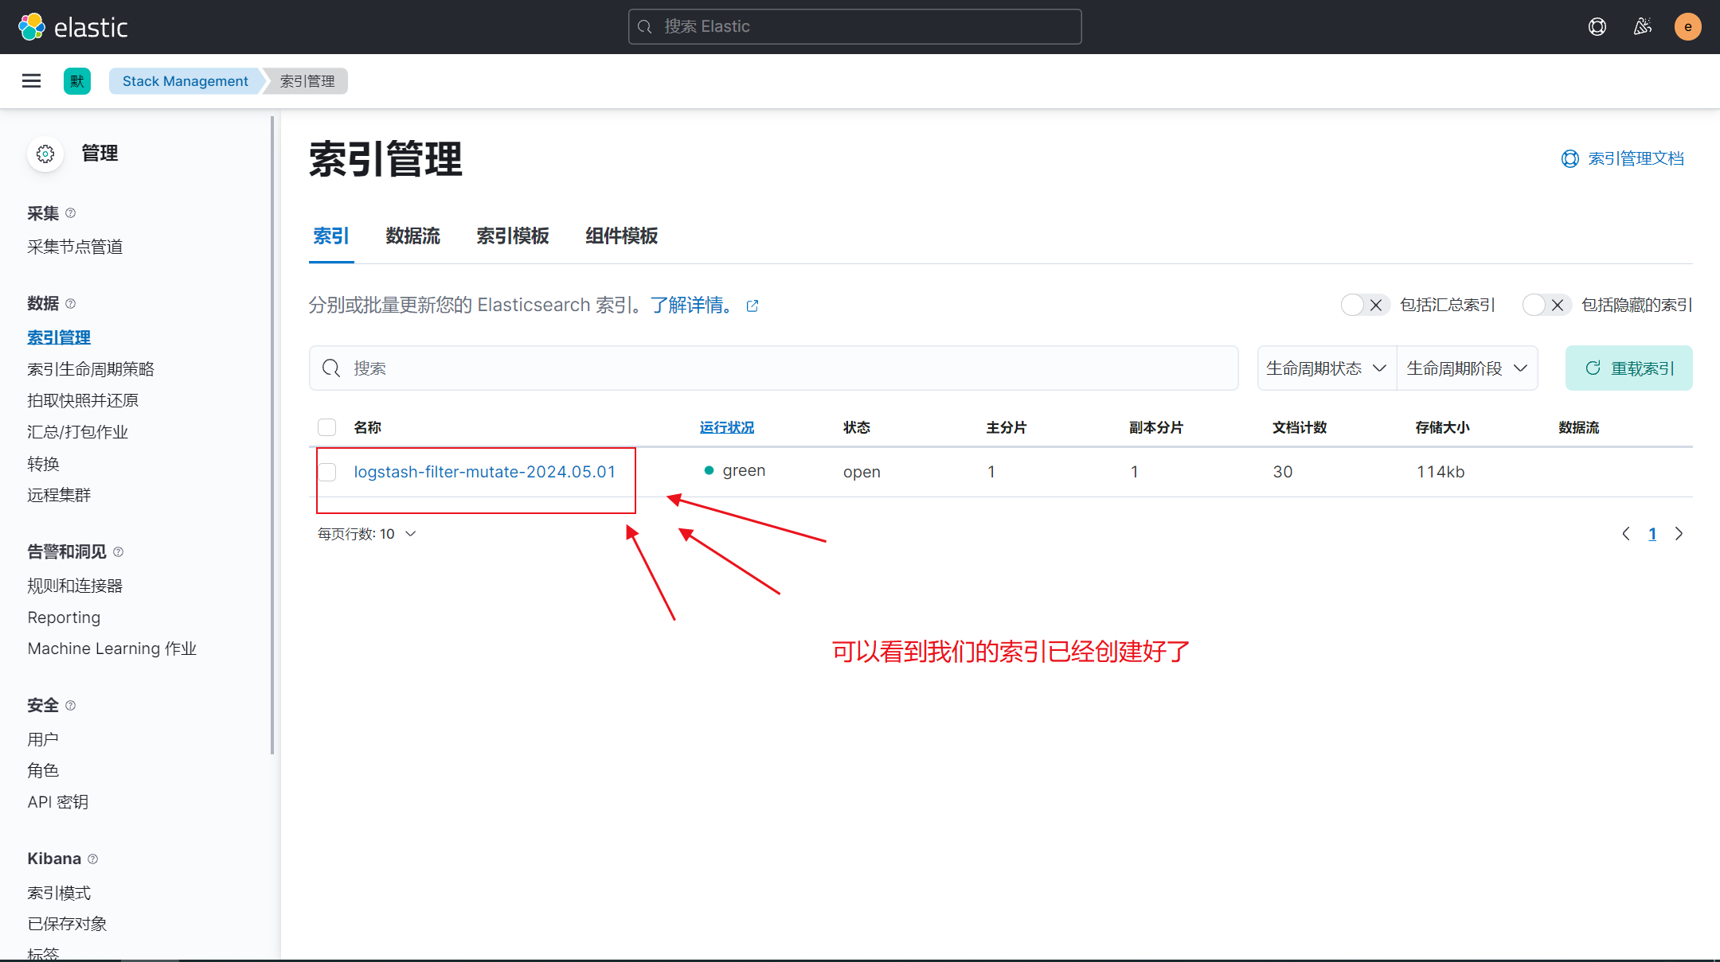Open the hamburger navigation menu
The image size is (1720, 962).
[x=31, y=80]
